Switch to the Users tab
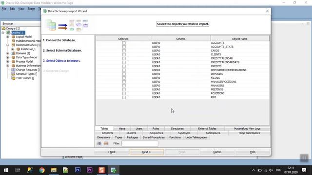Screen dimensions: 312x175 (x=139, y=128)
